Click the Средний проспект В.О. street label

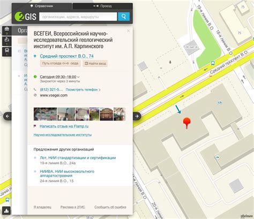pos(229,62)
